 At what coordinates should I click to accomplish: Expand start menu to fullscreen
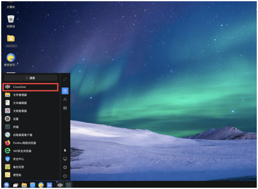(65, 79)
